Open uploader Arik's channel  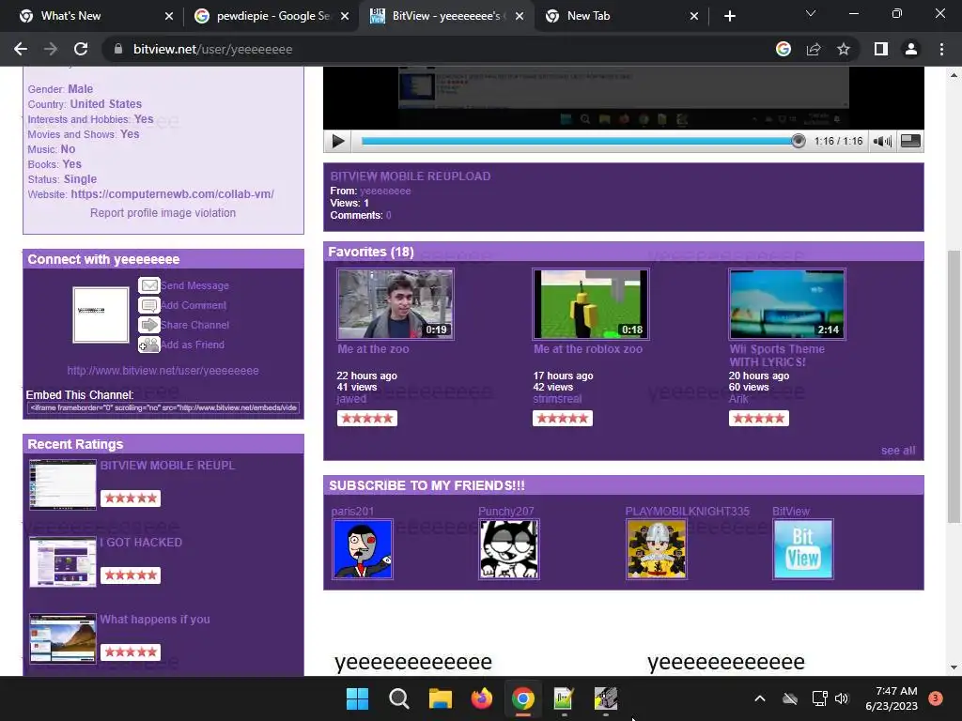coord(738,398)
